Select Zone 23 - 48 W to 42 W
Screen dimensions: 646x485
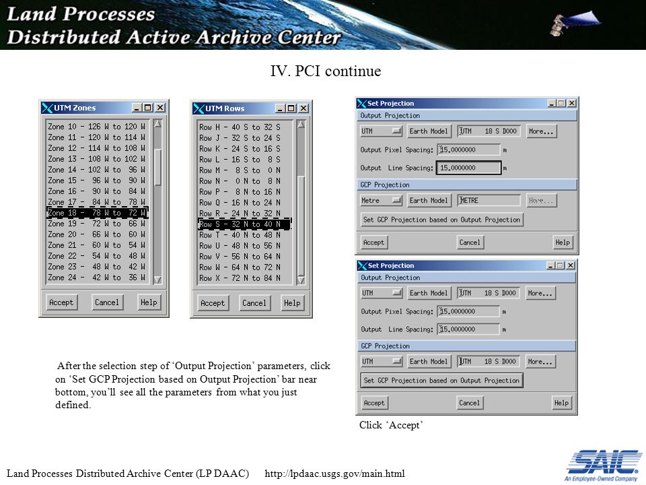[97, 267]
